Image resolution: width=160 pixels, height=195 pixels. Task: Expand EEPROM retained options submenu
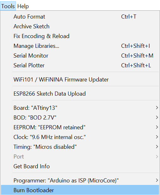pos(80,127)
